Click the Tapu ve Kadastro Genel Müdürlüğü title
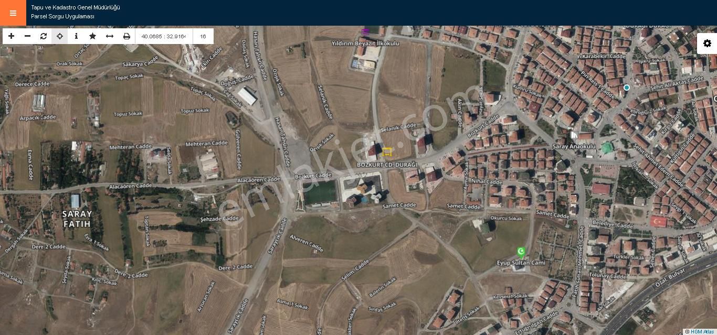Screen dimensions: 717x335 76,7
